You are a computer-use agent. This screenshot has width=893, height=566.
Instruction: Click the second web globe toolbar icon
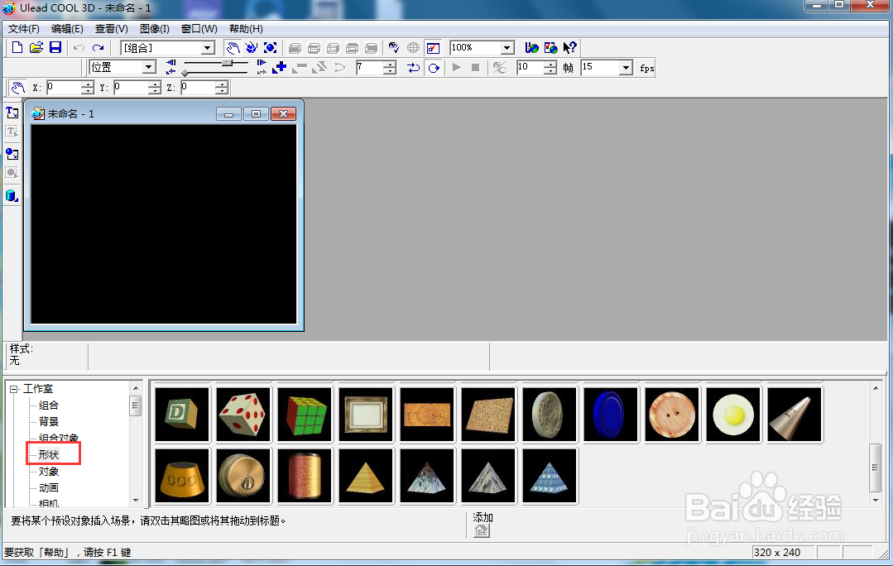550,48
